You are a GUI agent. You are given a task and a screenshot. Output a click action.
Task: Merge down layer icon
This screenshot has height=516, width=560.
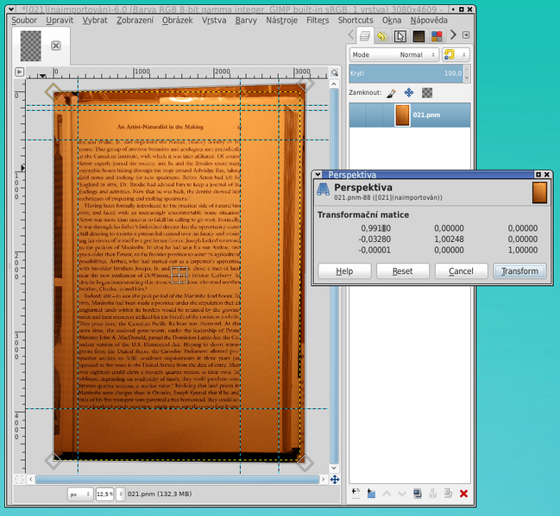448,494
